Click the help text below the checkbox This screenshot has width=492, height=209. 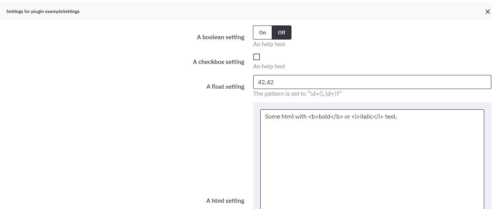click(269, 66)
